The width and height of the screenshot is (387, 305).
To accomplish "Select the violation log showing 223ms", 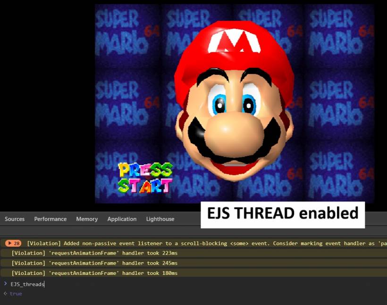I will tap(94, 253).
